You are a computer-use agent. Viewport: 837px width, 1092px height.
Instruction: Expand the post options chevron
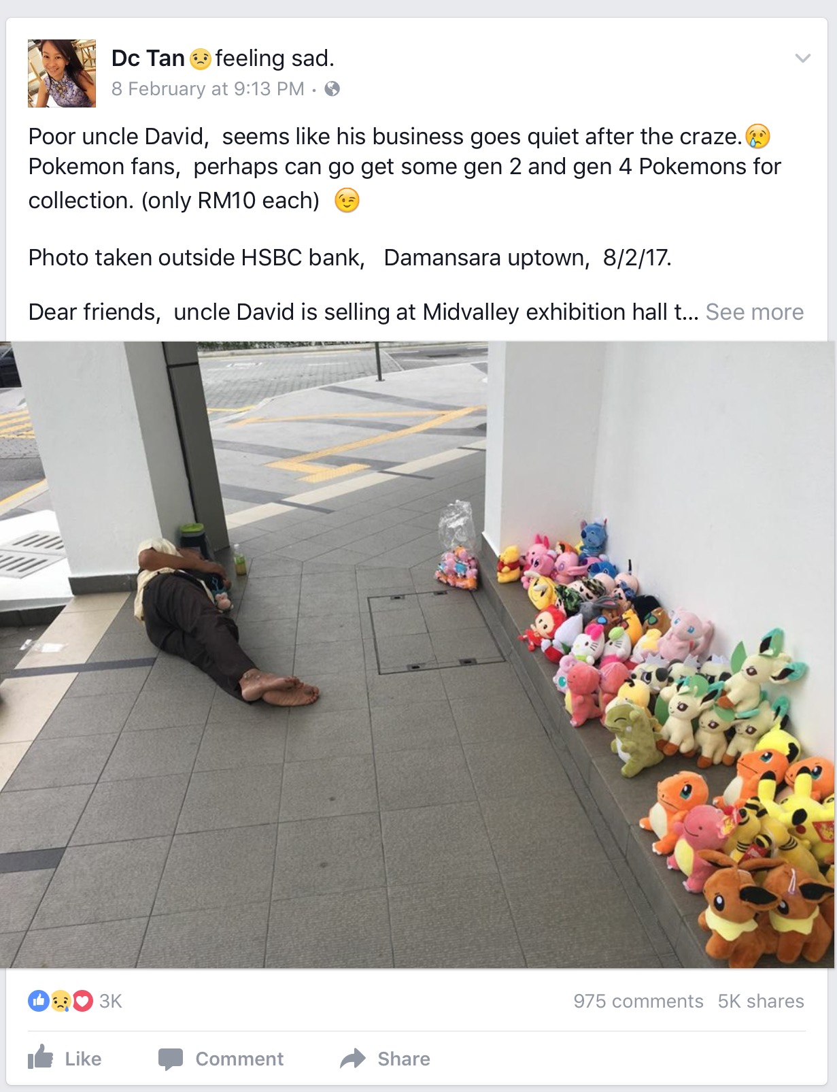click(x=803, y=59)
